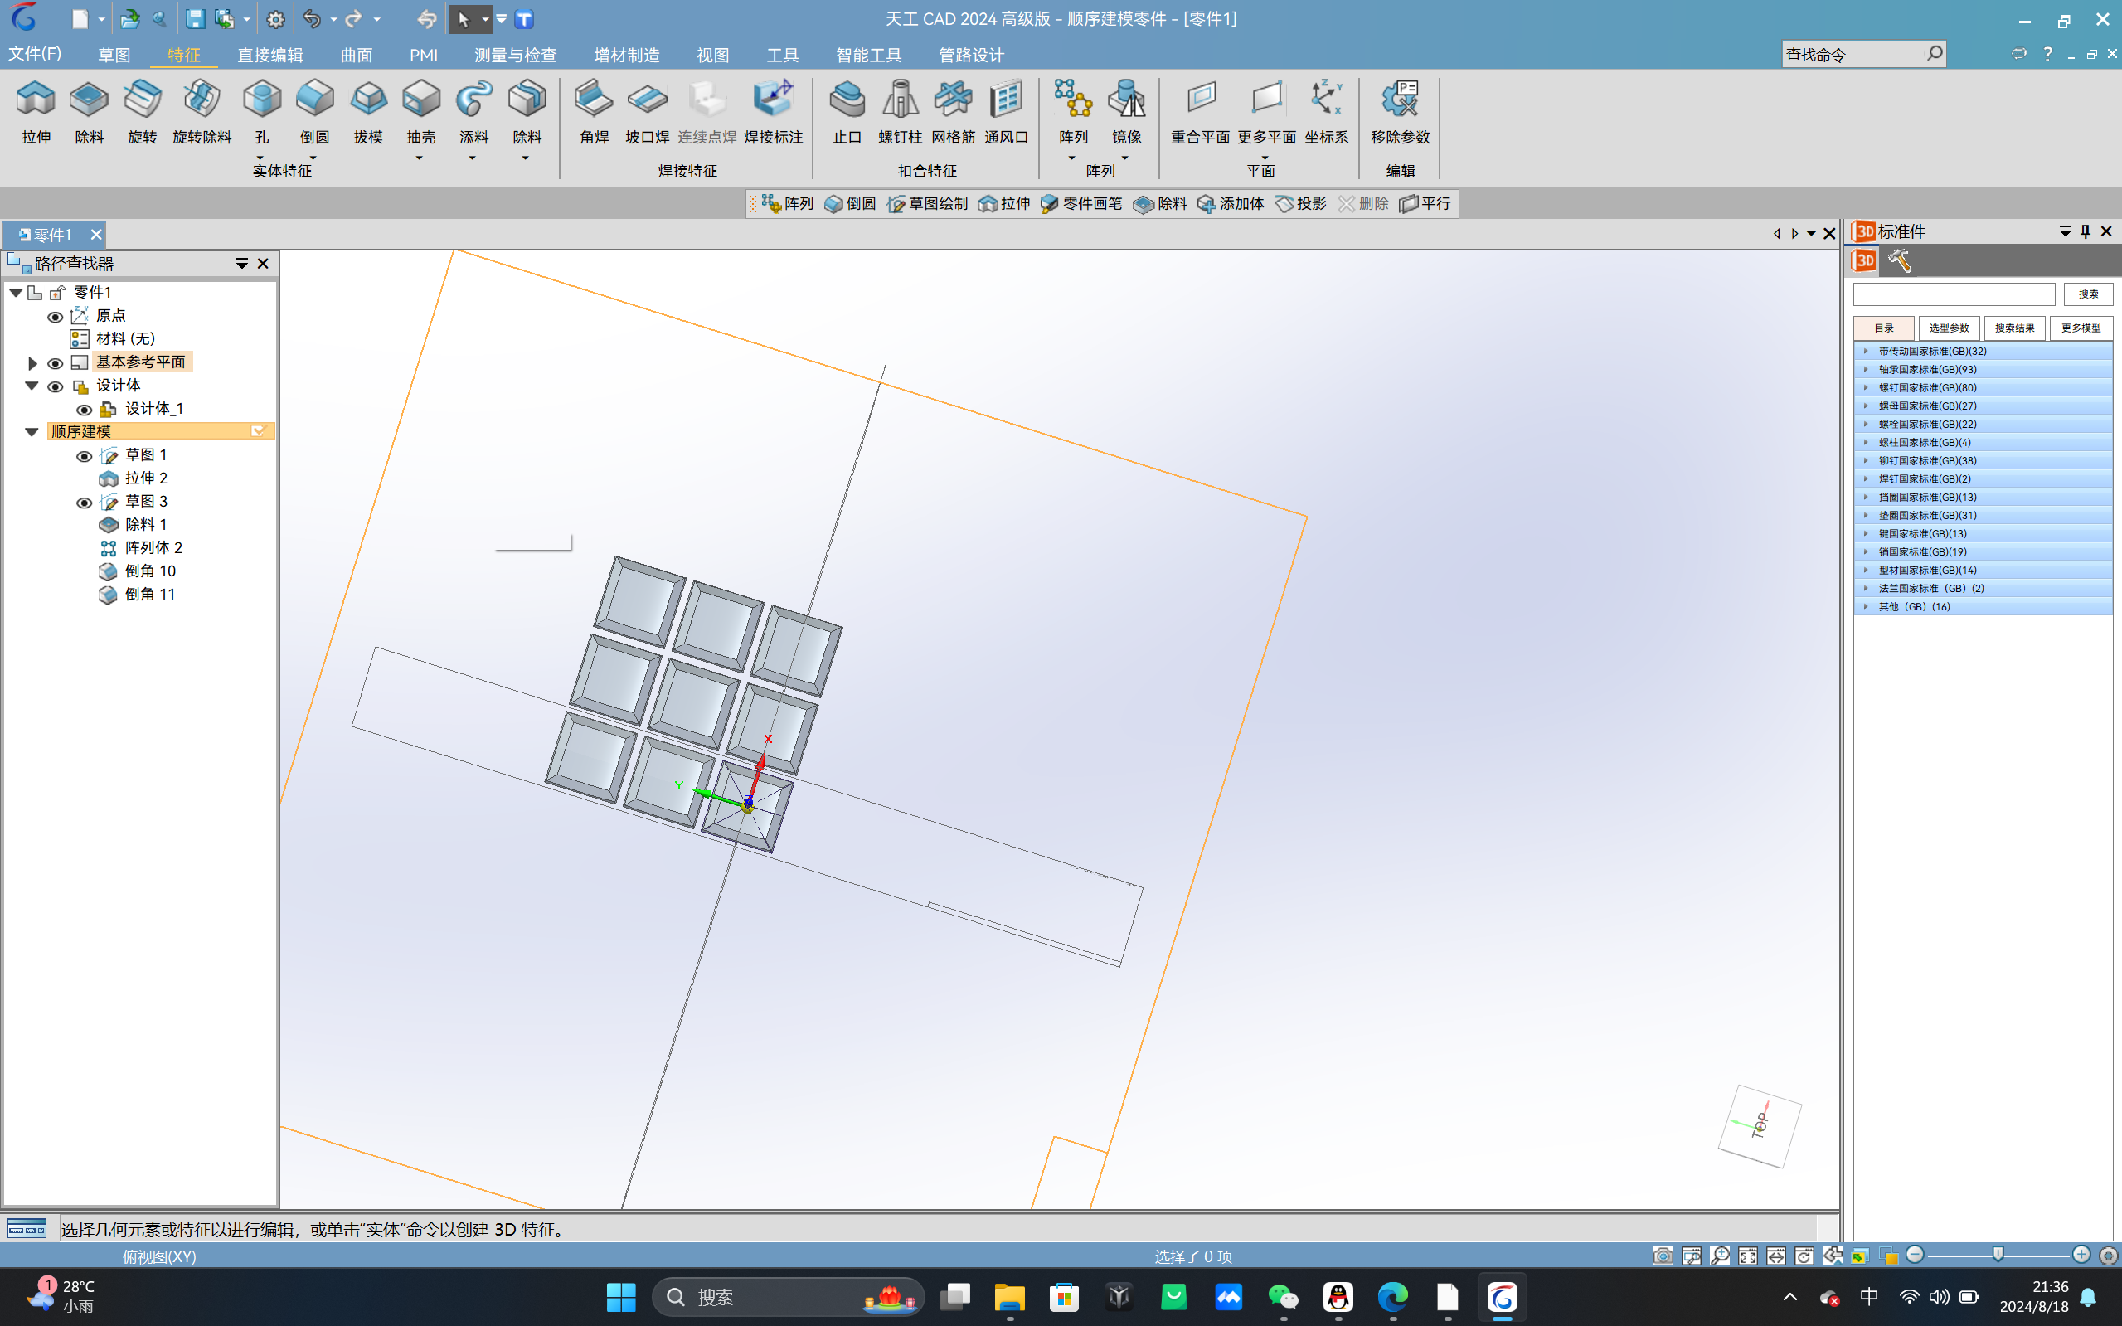Collapse the 零件1 root node

(16, 292)
